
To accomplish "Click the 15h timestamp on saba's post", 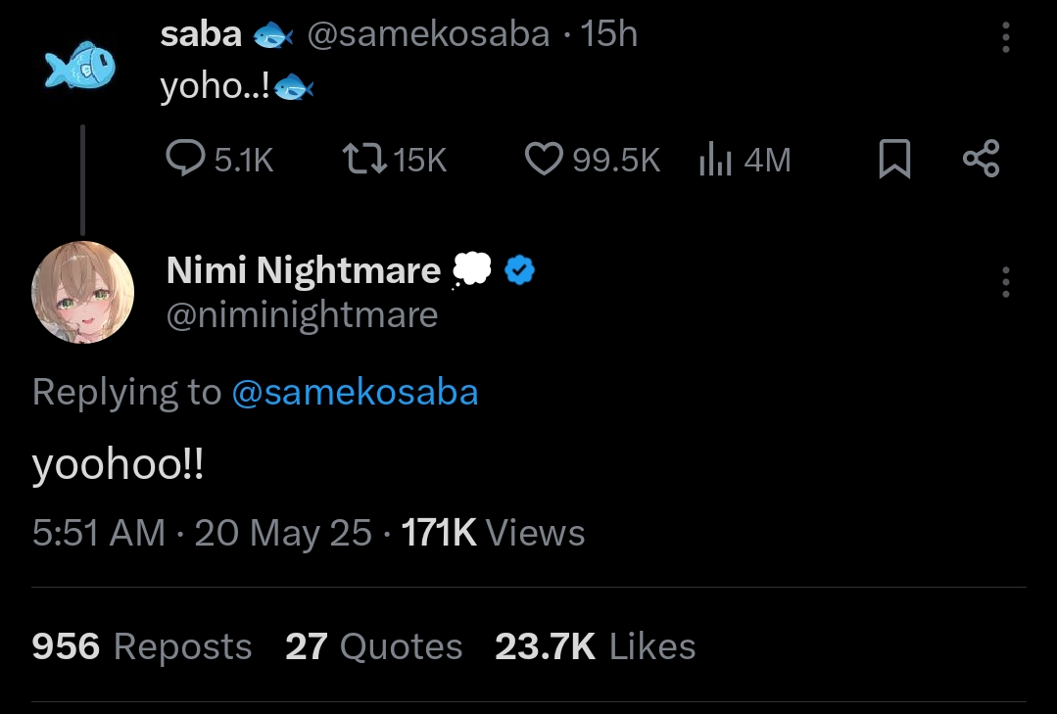I will click(609, 34).
